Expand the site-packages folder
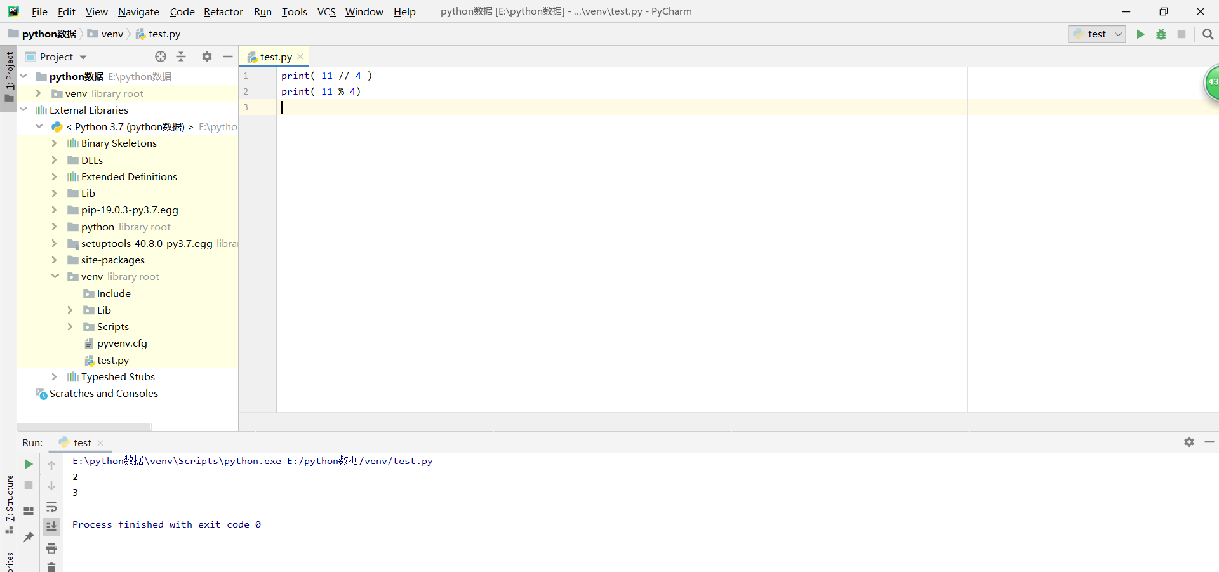 [55, 260]
